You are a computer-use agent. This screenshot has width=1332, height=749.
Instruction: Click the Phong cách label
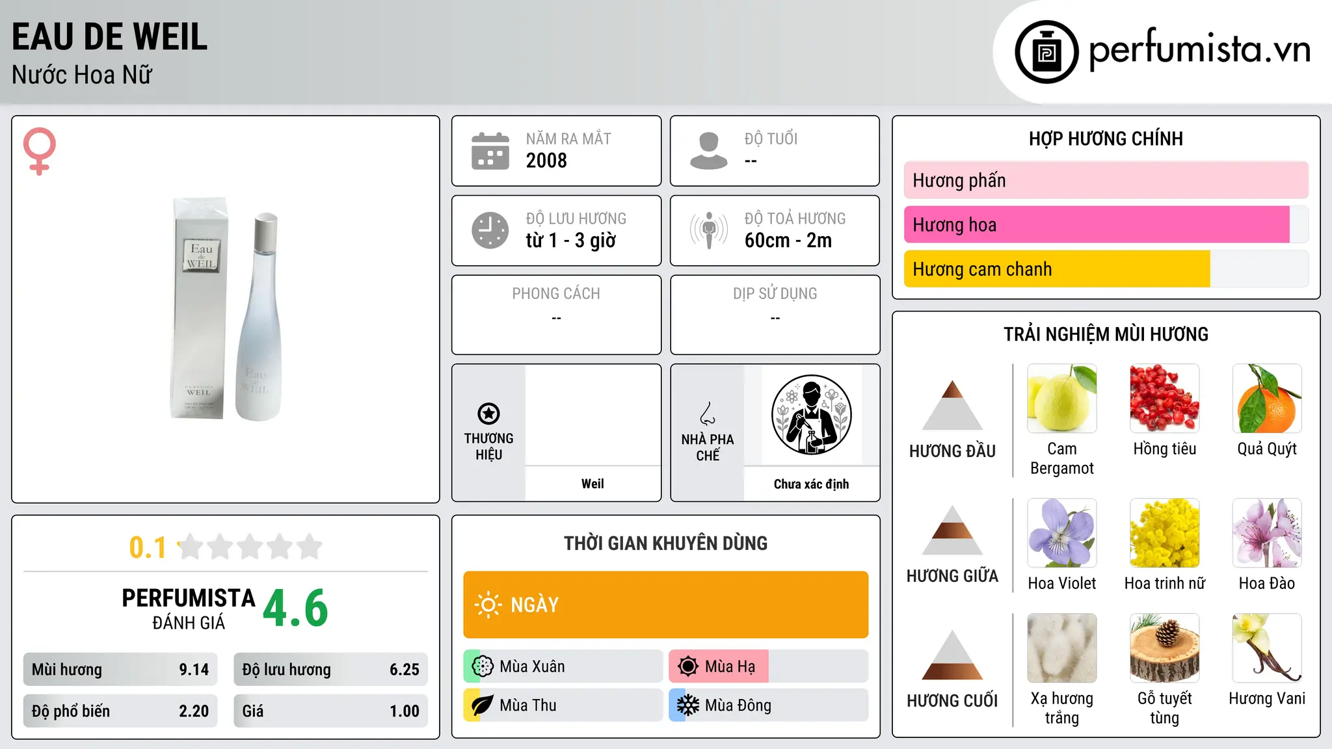coord(556,294)
